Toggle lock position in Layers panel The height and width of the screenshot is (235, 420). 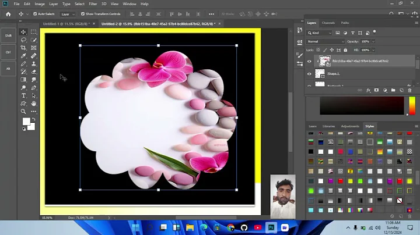(x=331, y=50)
